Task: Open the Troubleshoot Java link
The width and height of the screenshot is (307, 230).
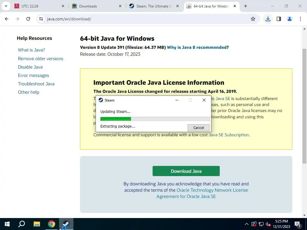Action: click(36, 84)
